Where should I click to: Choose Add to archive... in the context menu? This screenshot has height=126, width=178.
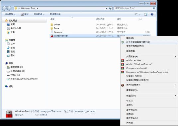(x=149, y=60)
